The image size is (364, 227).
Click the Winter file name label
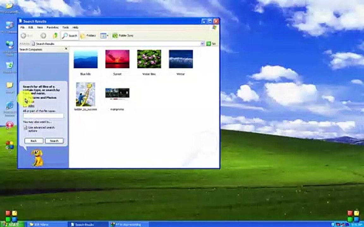click(x=181, y=74)
